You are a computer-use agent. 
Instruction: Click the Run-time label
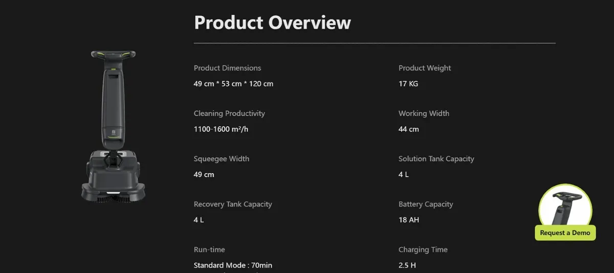click(x=209, y=249)
